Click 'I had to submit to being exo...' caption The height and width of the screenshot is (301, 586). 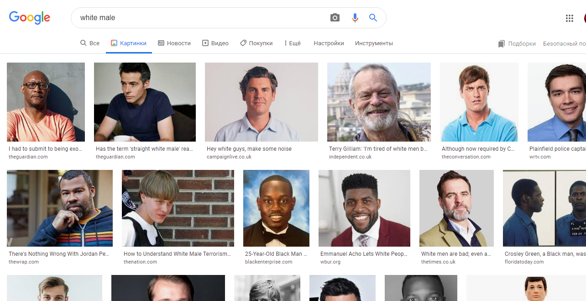[x=45, y=149]
